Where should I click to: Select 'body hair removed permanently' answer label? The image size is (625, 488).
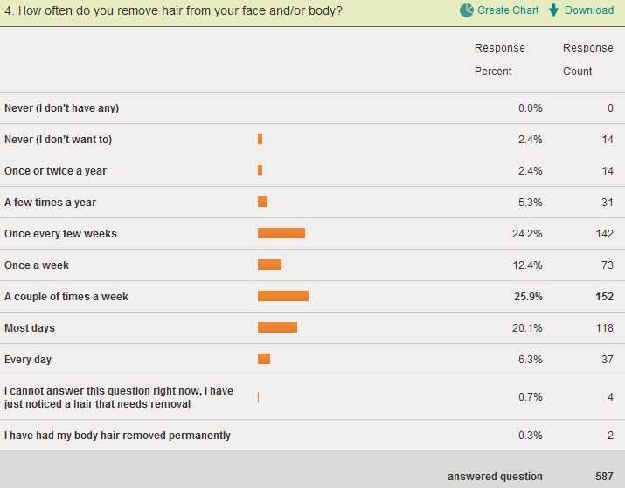point(117,436)
